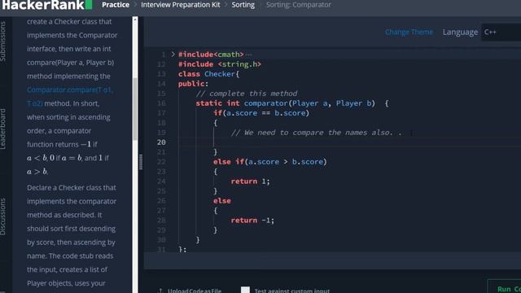Click the '// complete this method' comment

pos(246,94)
